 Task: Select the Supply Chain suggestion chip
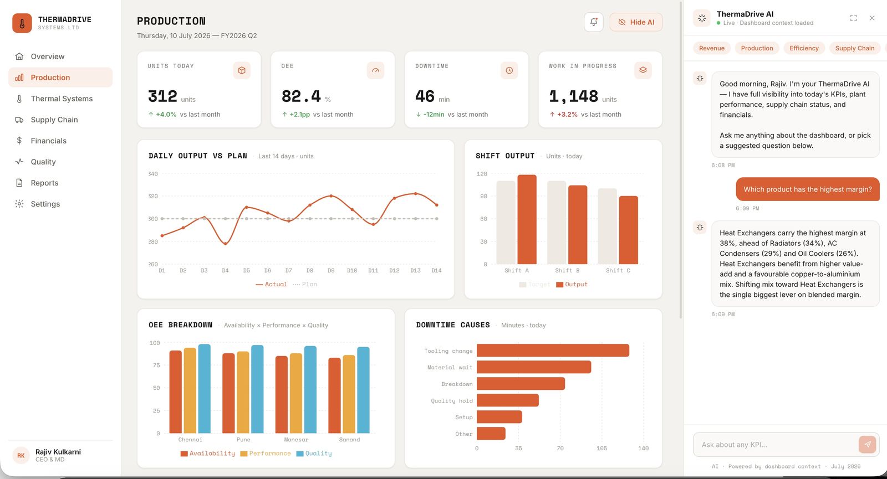point(854,48)
